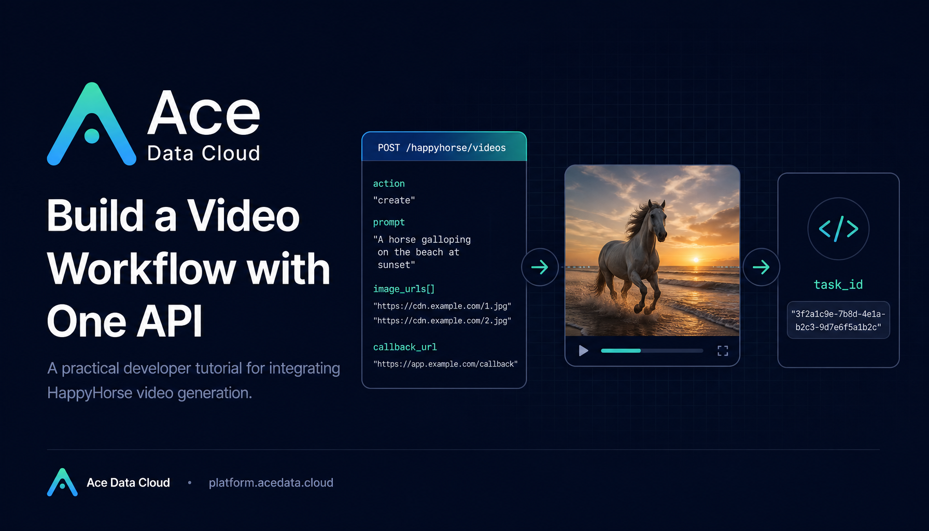Image resolution: width=929 pixels, height=531 pixels.
Task: Click the large 'Ace' wordmark
Action: pyautogui.click(x=204, y=113)
